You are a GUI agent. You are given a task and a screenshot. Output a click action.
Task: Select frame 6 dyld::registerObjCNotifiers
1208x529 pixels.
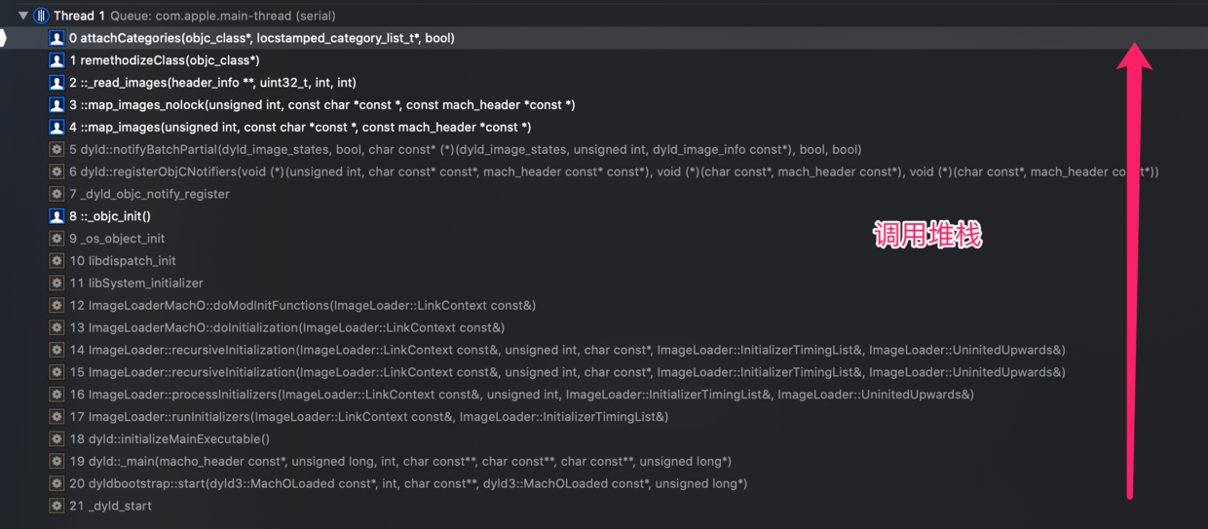click(604, 171)
